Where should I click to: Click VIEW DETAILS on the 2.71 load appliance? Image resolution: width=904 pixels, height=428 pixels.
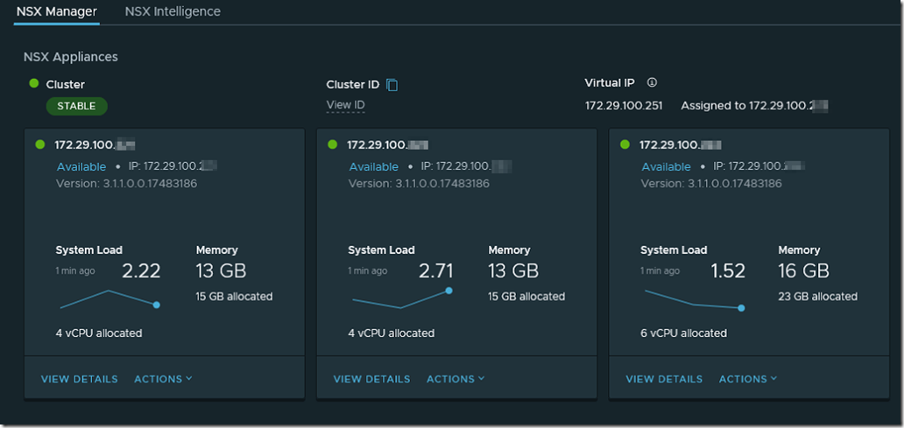pyautogui.click(x=372, y=379)
